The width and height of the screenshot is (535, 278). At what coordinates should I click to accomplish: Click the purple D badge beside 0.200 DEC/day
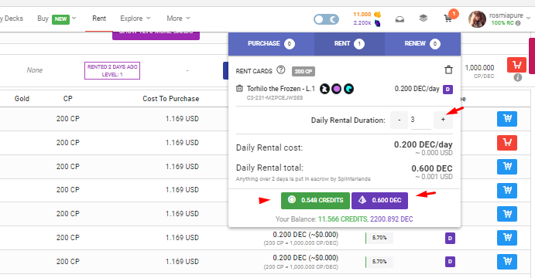coord(448,90)
